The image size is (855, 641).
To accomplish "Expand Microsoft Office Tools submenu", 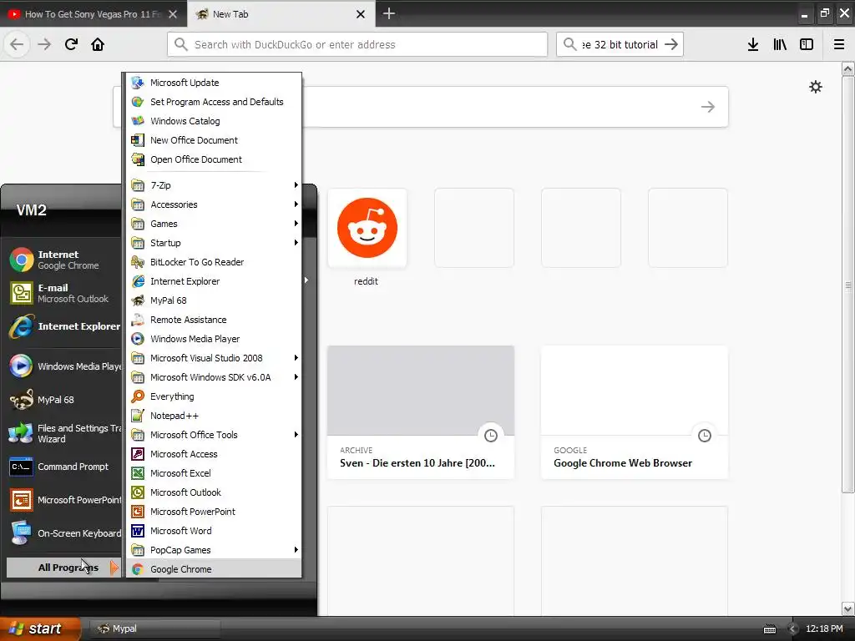I will 214,435.
